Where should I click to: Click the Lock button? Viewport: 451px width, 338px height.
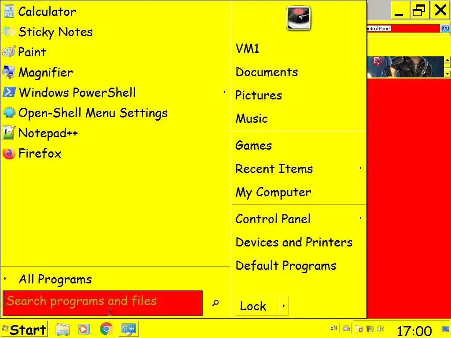click(x=257, y=306)
